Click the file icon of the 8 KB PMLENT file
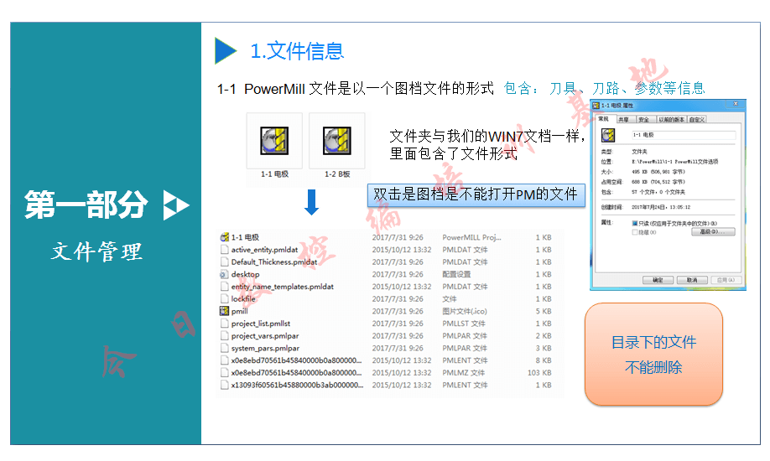 [x=225, y=360]
